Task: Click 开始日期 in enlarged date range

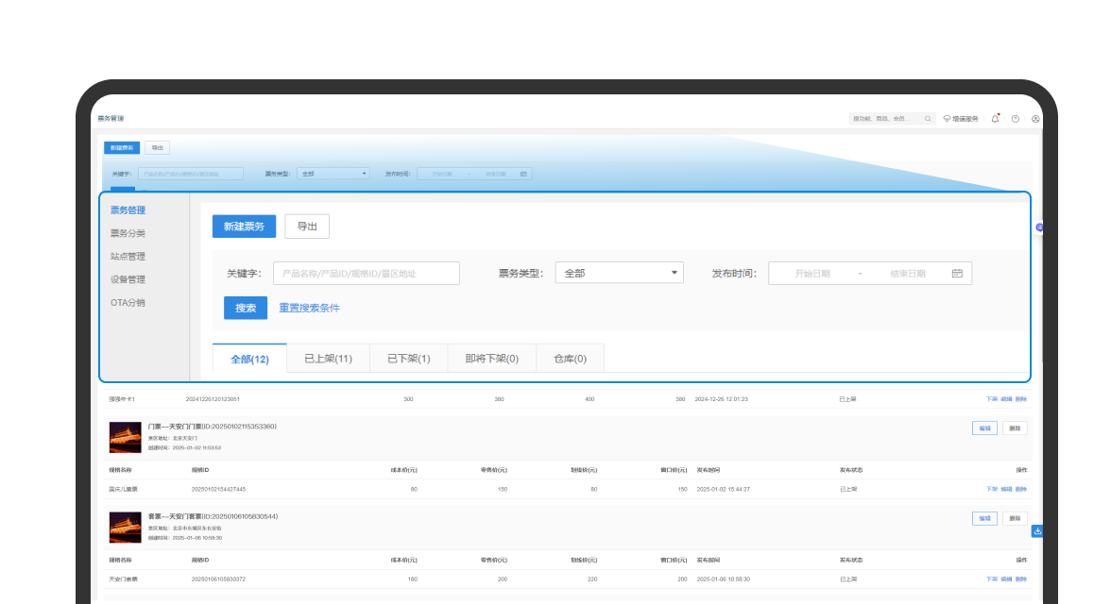Action: tap(812, 274)
